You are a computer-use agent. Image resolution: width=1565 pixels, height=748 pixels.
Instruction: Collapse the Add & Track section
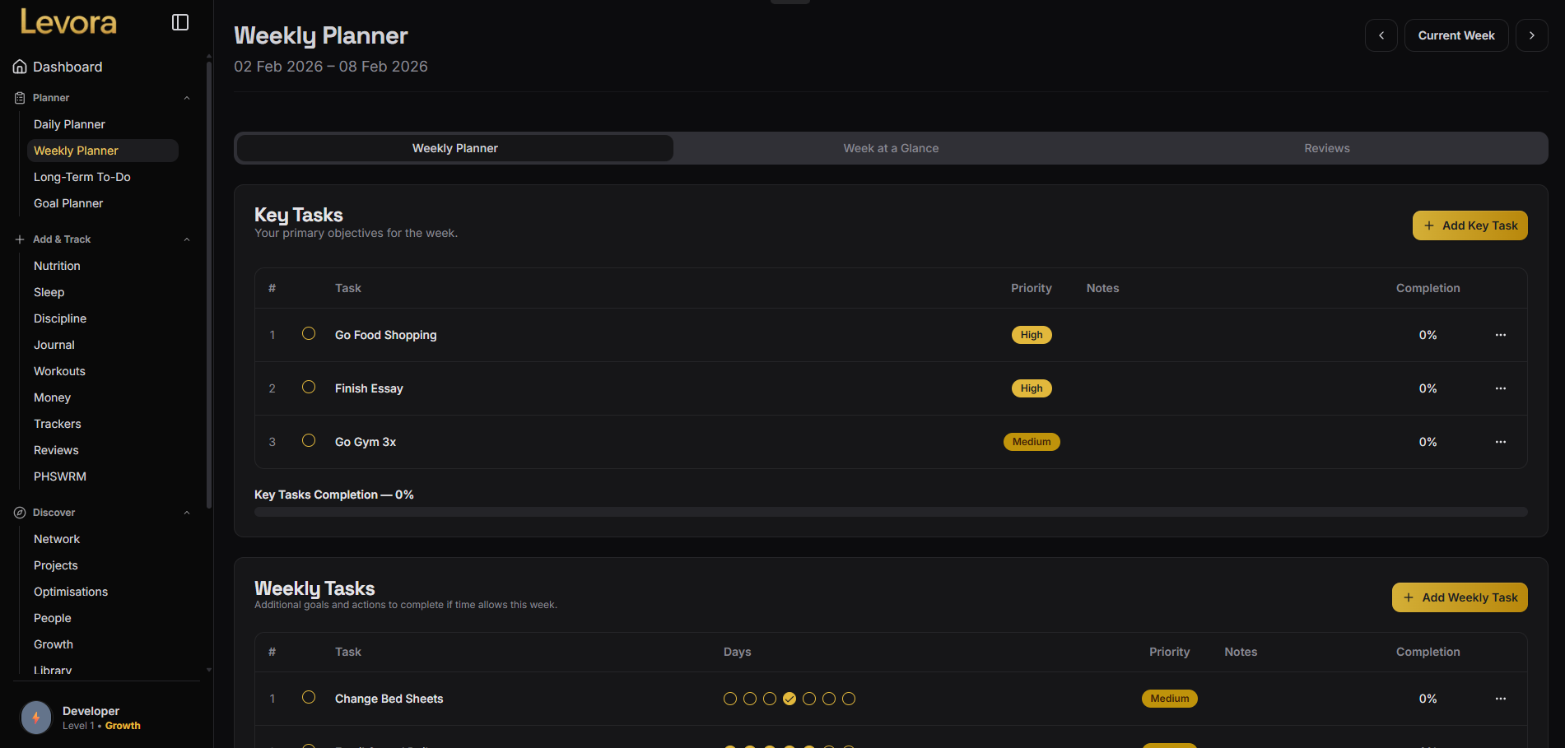pyautogui.click(x=187, y=239)
